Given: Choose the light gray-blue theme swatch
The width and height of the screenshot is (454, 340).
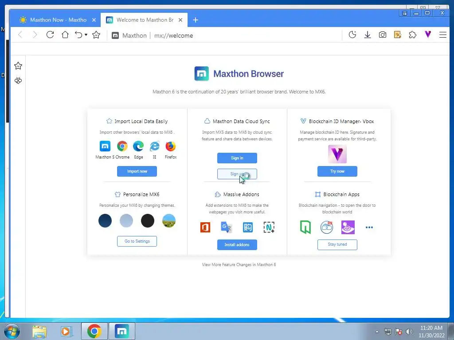Looking at the screenshot, I should tap(126, 220).
